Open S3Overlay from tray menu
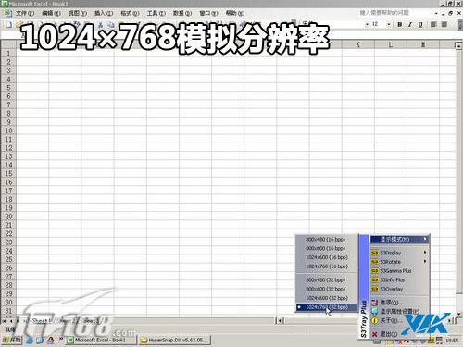Screen dimensions: 463x347 click(x=399, y=289)
